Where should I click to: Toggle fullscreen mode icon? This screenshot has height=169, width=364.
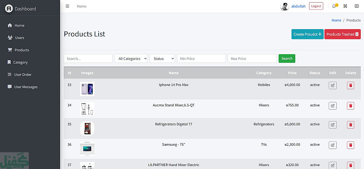click(345, 6)
